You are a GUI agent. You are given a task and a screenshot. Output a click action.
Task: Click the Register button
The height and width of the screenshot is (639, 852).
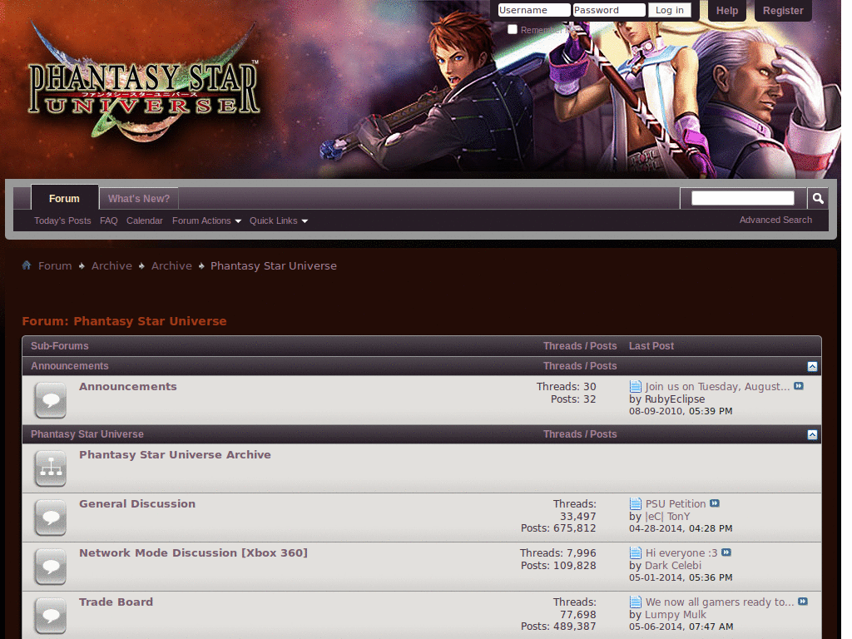pos(782,10)
